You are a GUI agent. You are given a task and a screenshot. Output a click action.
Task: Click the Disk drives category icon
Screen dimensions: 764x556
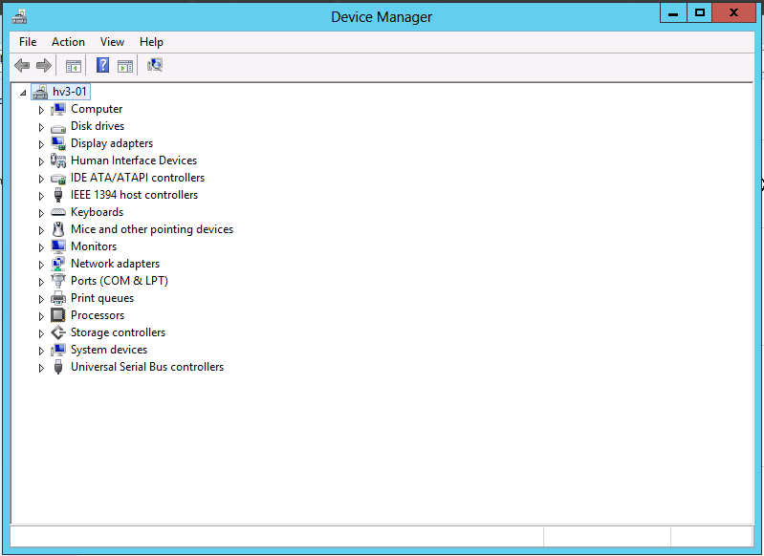click(x=58, y=128)
